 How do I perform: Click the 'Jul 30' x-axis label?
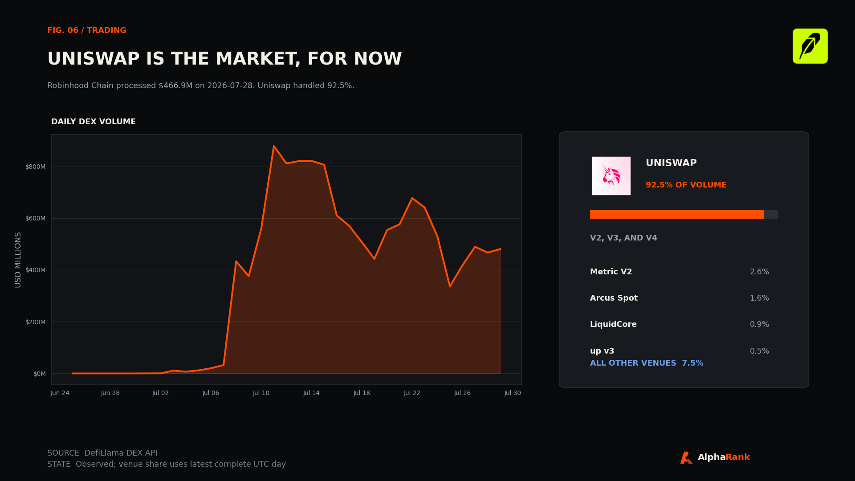pos(513,393)
